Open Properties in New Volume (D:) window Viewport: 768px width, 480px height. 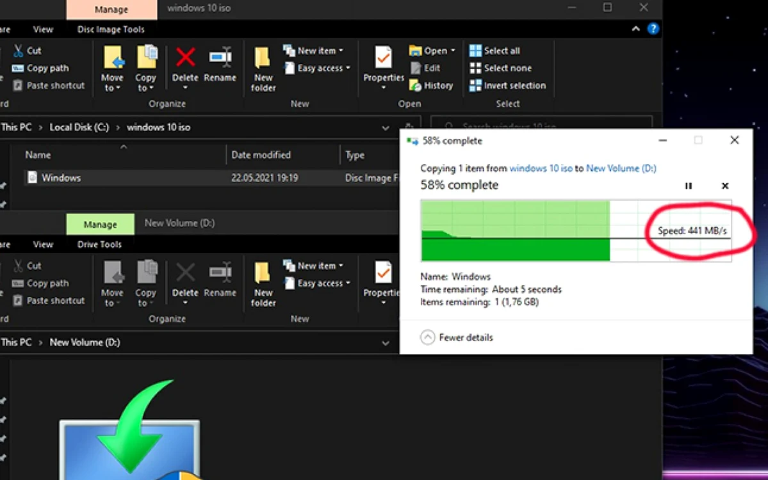(x=382, y=284)
